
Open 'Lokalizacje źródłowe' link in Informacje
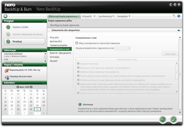pyautogui.click(x=13, y=54)
